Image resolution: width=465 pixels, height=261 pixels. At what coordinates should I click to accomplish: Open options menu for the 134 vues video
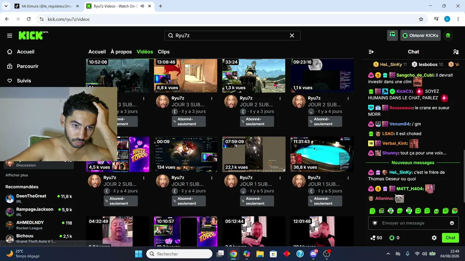212,178
